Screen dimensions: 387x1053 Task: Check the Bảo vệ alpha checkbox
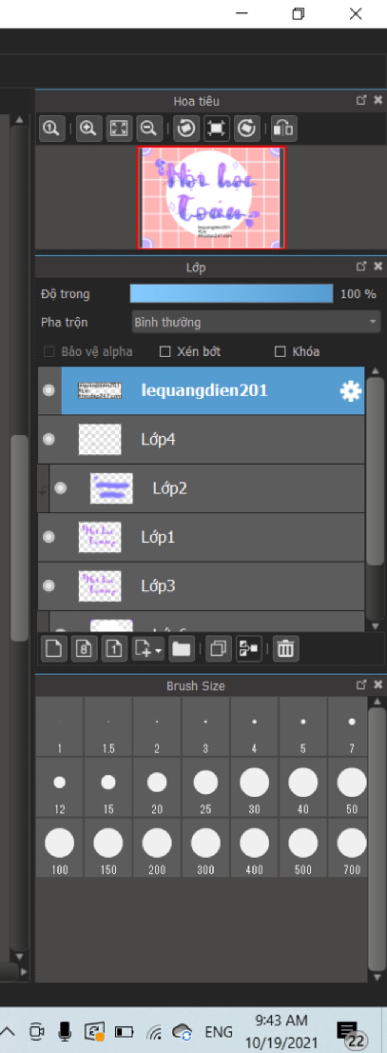(49, 351)
